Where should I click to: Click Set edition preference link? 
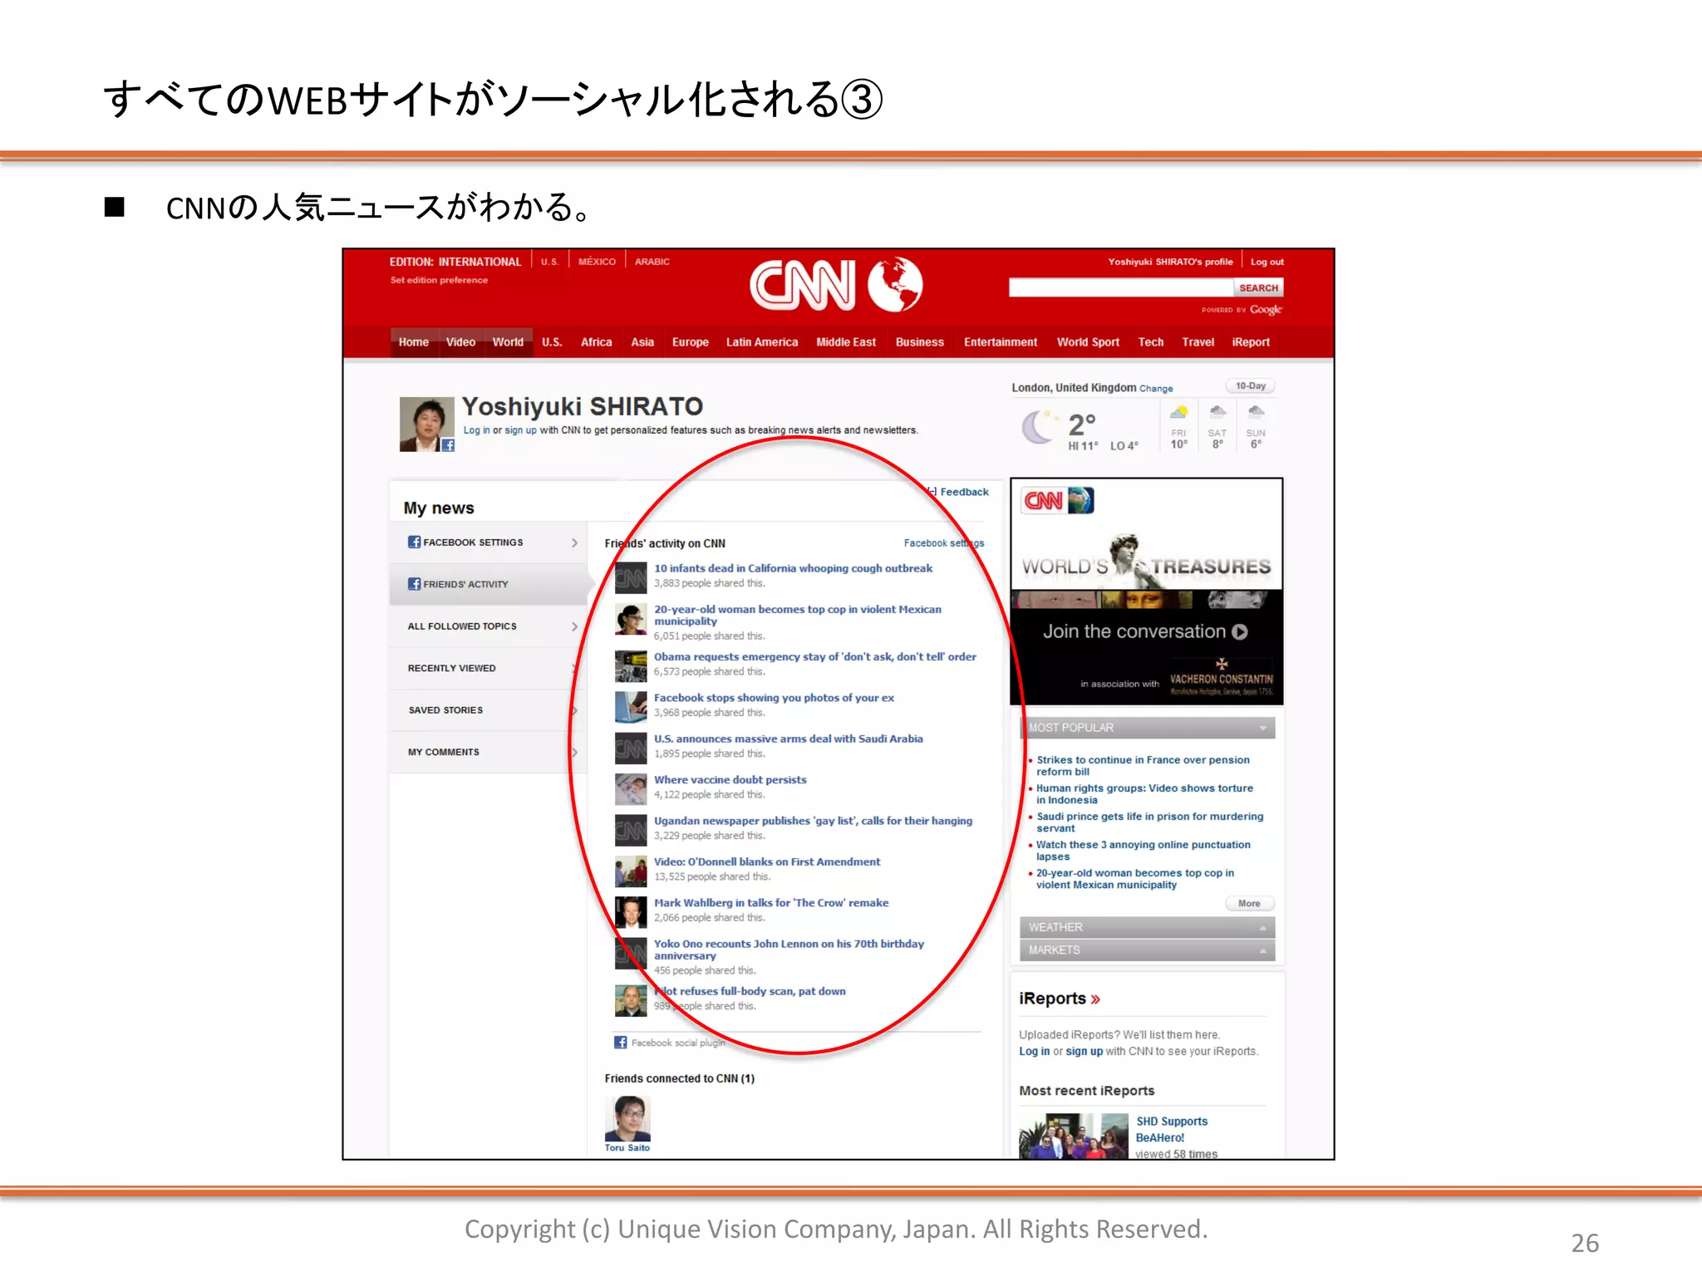click(440, 280)
